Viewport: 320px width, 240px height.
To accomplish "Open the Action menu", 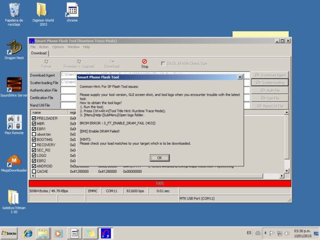I will [44, 47].
